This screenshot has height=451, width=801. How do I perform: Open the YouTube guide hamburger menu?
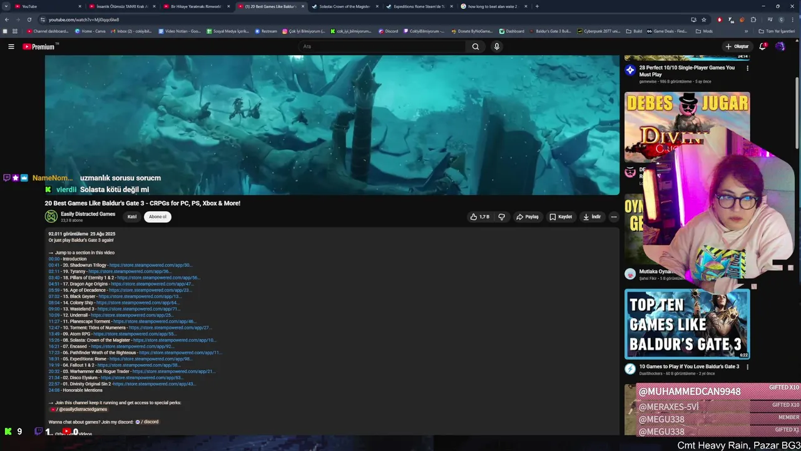(11, 46)
